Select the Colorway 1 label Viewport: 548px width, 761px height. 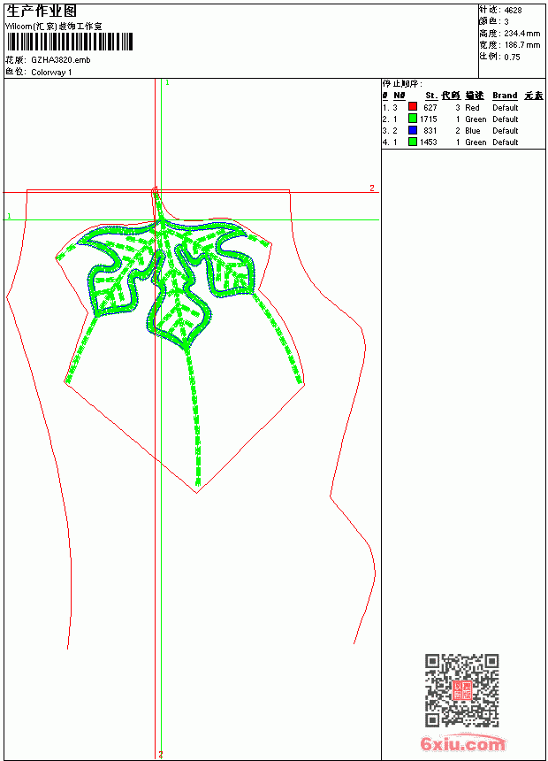pos(51,73)
